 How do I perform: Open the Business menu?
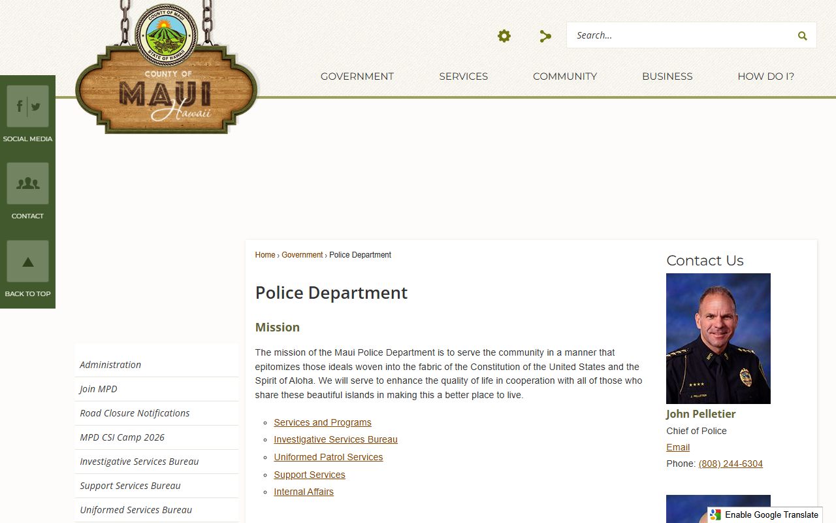pyautogui.click(x=667, y=76)
